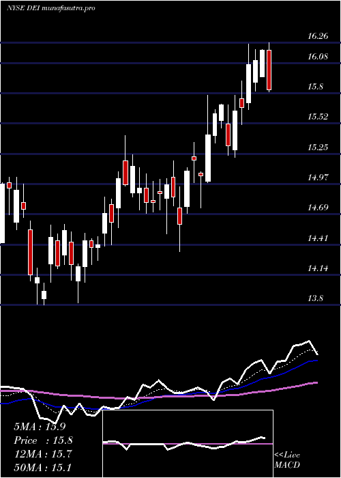Click the 15.8 price axis label
Screen dimensions: 341x478
pyautogui.click(x=315, y=87)
